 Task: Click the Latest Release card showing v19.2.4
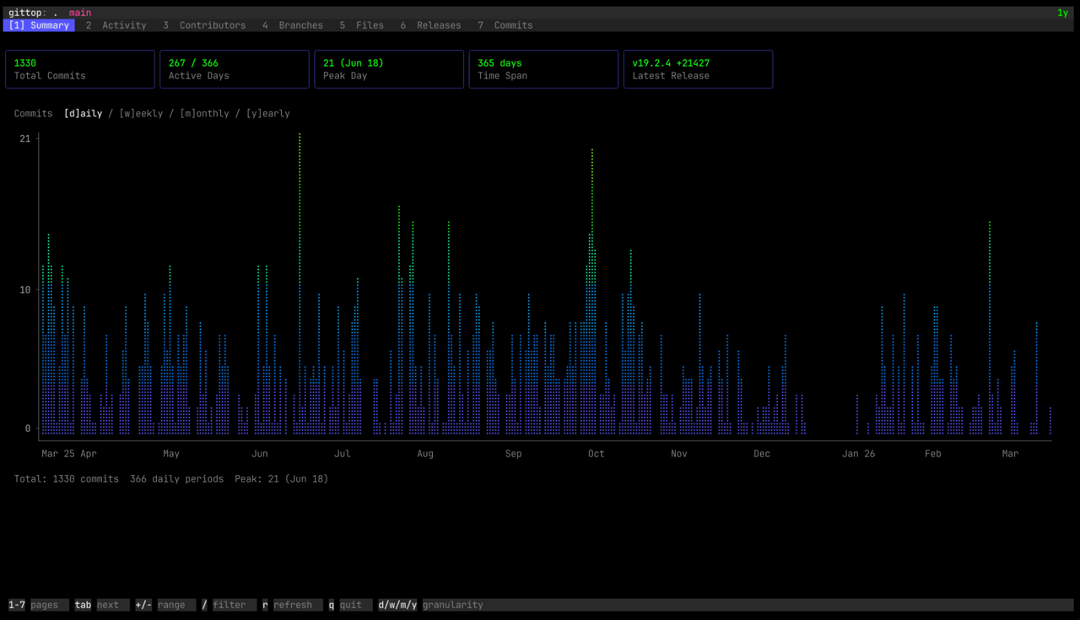pyautogui.click(x=698, y=68)
